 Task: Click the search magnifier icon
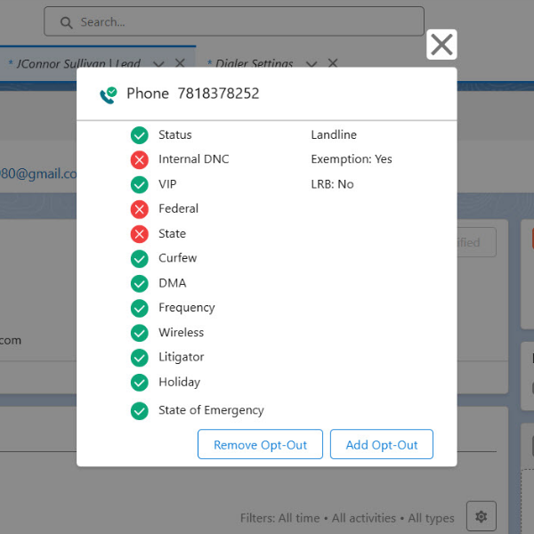click(66, 22)
